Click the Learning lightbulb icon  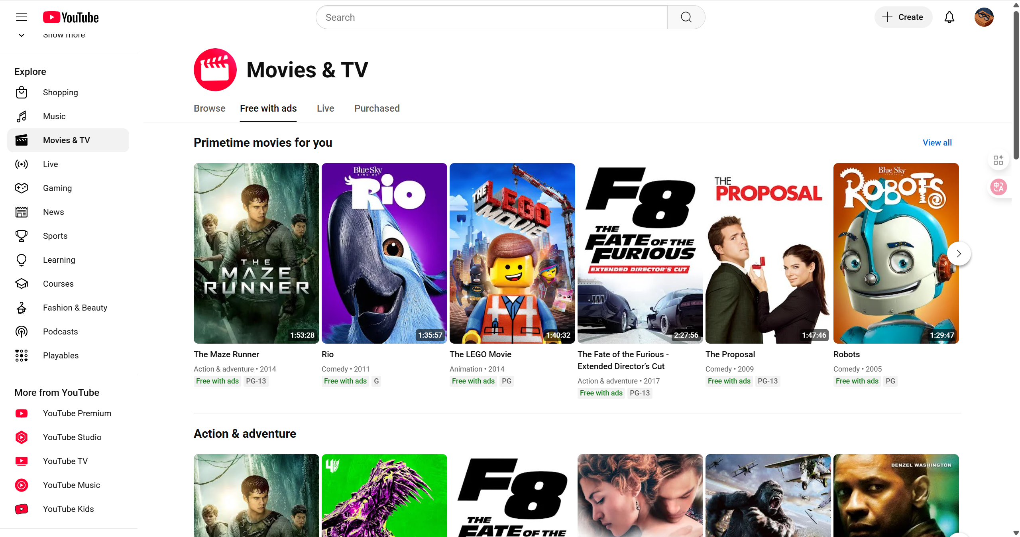22,260
